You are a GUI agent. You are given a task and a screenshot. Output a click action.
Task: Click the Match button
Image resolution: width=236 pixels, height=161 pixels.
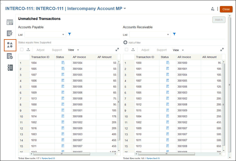coord(219,20)
